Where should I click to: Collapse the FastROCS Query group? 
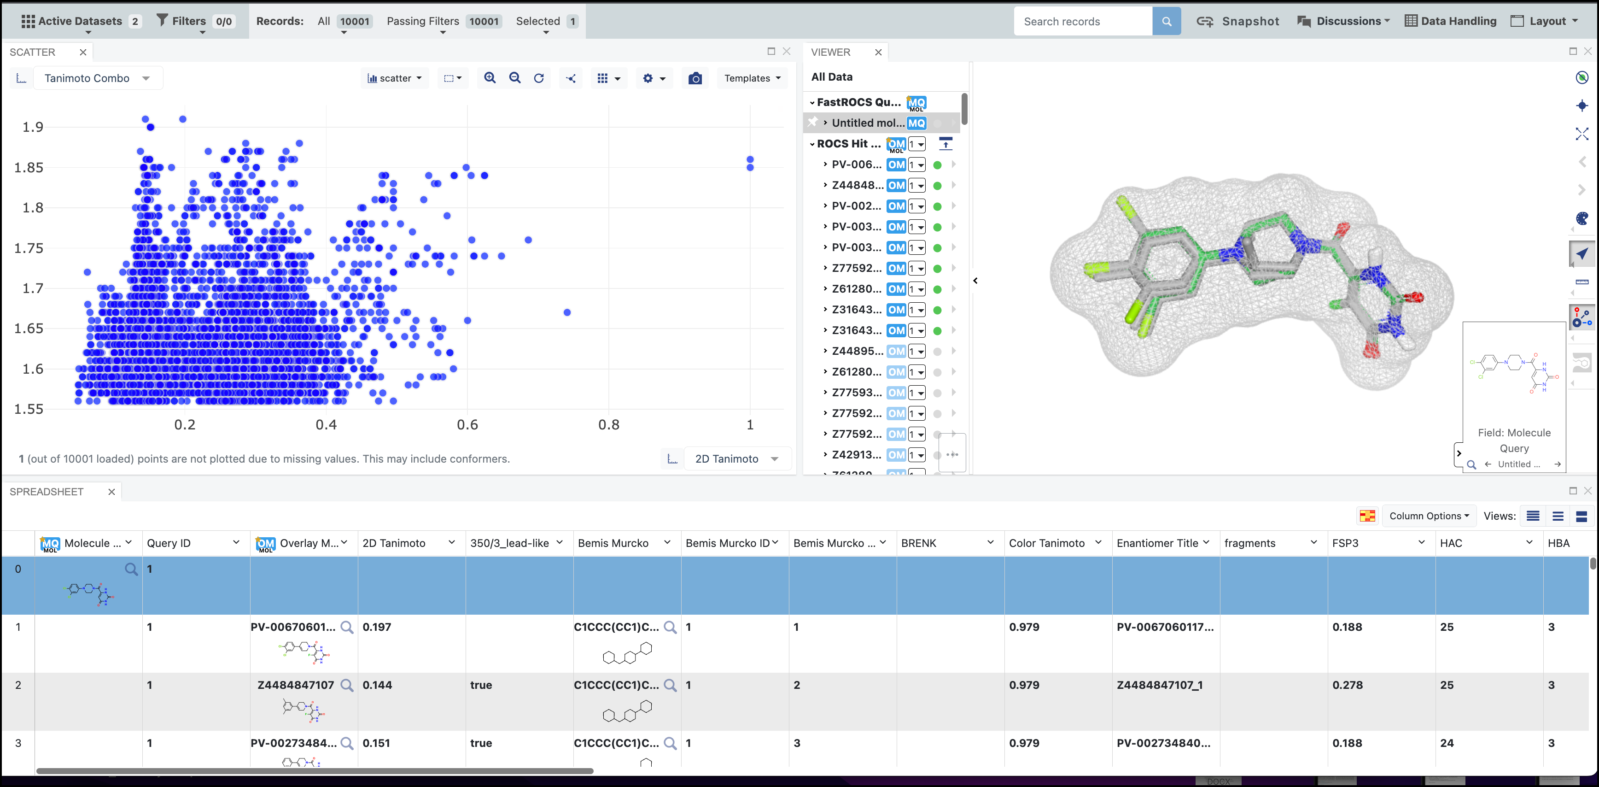click(x=812, y=102)
